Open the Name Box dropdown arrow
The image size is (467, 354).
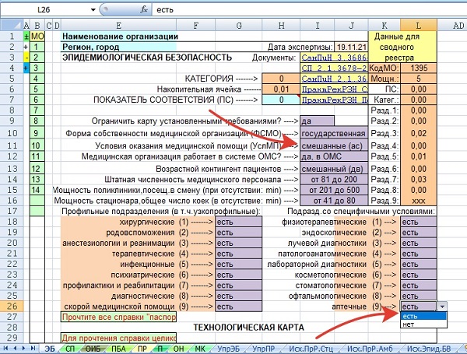coord(93,10)
